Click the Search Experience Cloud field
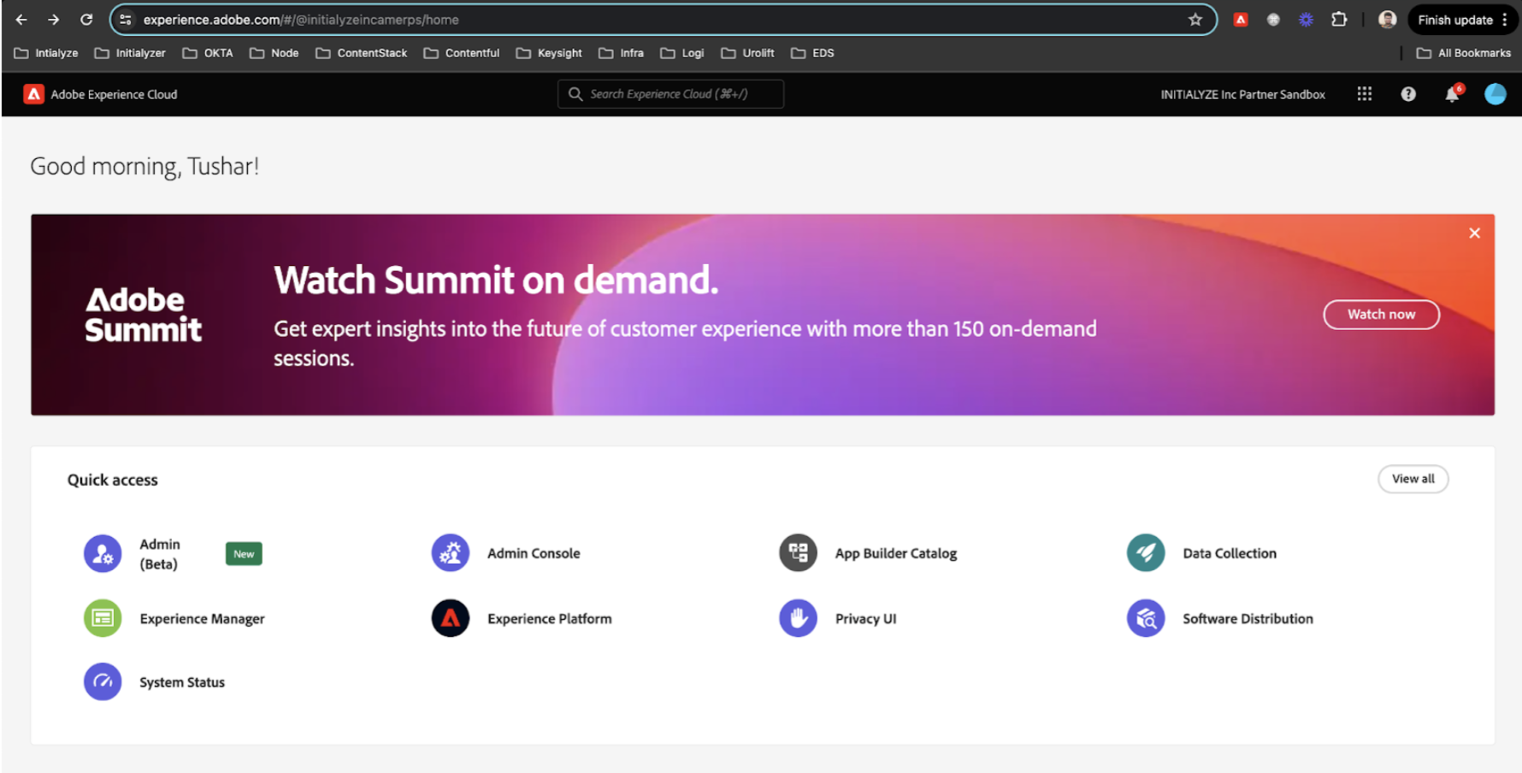 pos(670,94)
